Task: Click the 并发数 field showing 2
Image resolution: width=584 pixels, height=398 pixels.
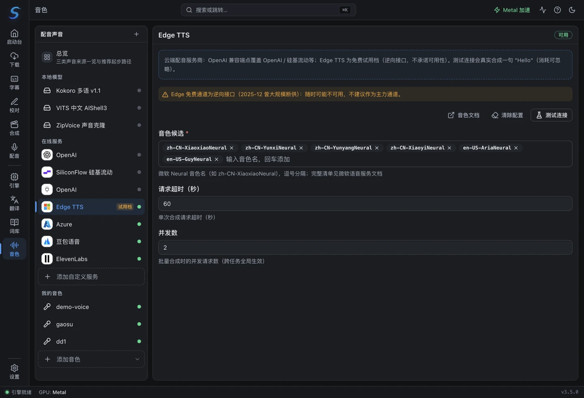Action: tap(365, 247)
